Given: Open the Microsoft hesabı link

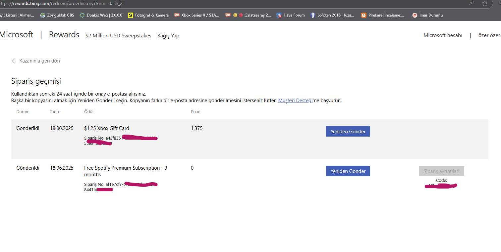Looking at the screenshot, I should (443, 35).
